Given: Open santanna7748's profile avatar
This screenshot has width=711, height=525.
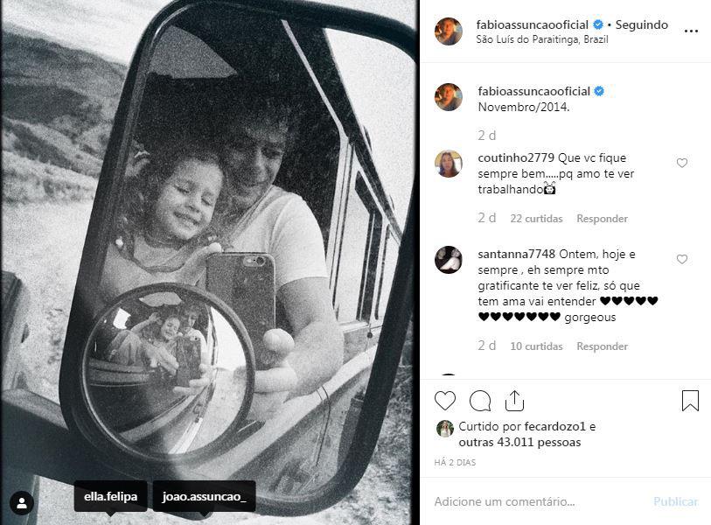Looking at the screenshot, I should coord(449,260).
